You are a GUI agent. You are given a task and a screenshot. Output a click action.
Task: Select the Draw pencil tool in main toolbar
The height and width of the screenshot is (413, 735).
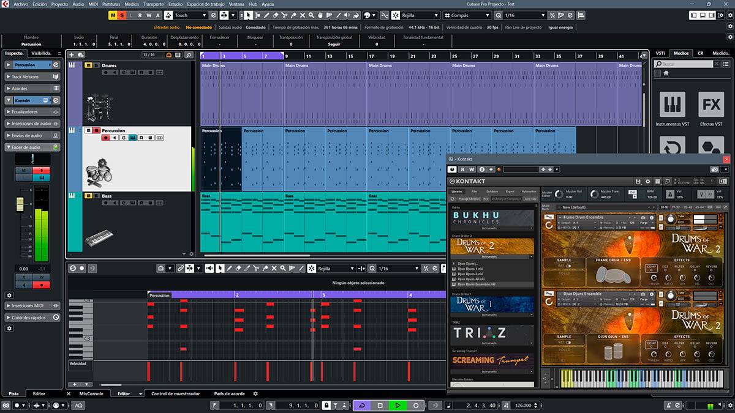(266, 15)
